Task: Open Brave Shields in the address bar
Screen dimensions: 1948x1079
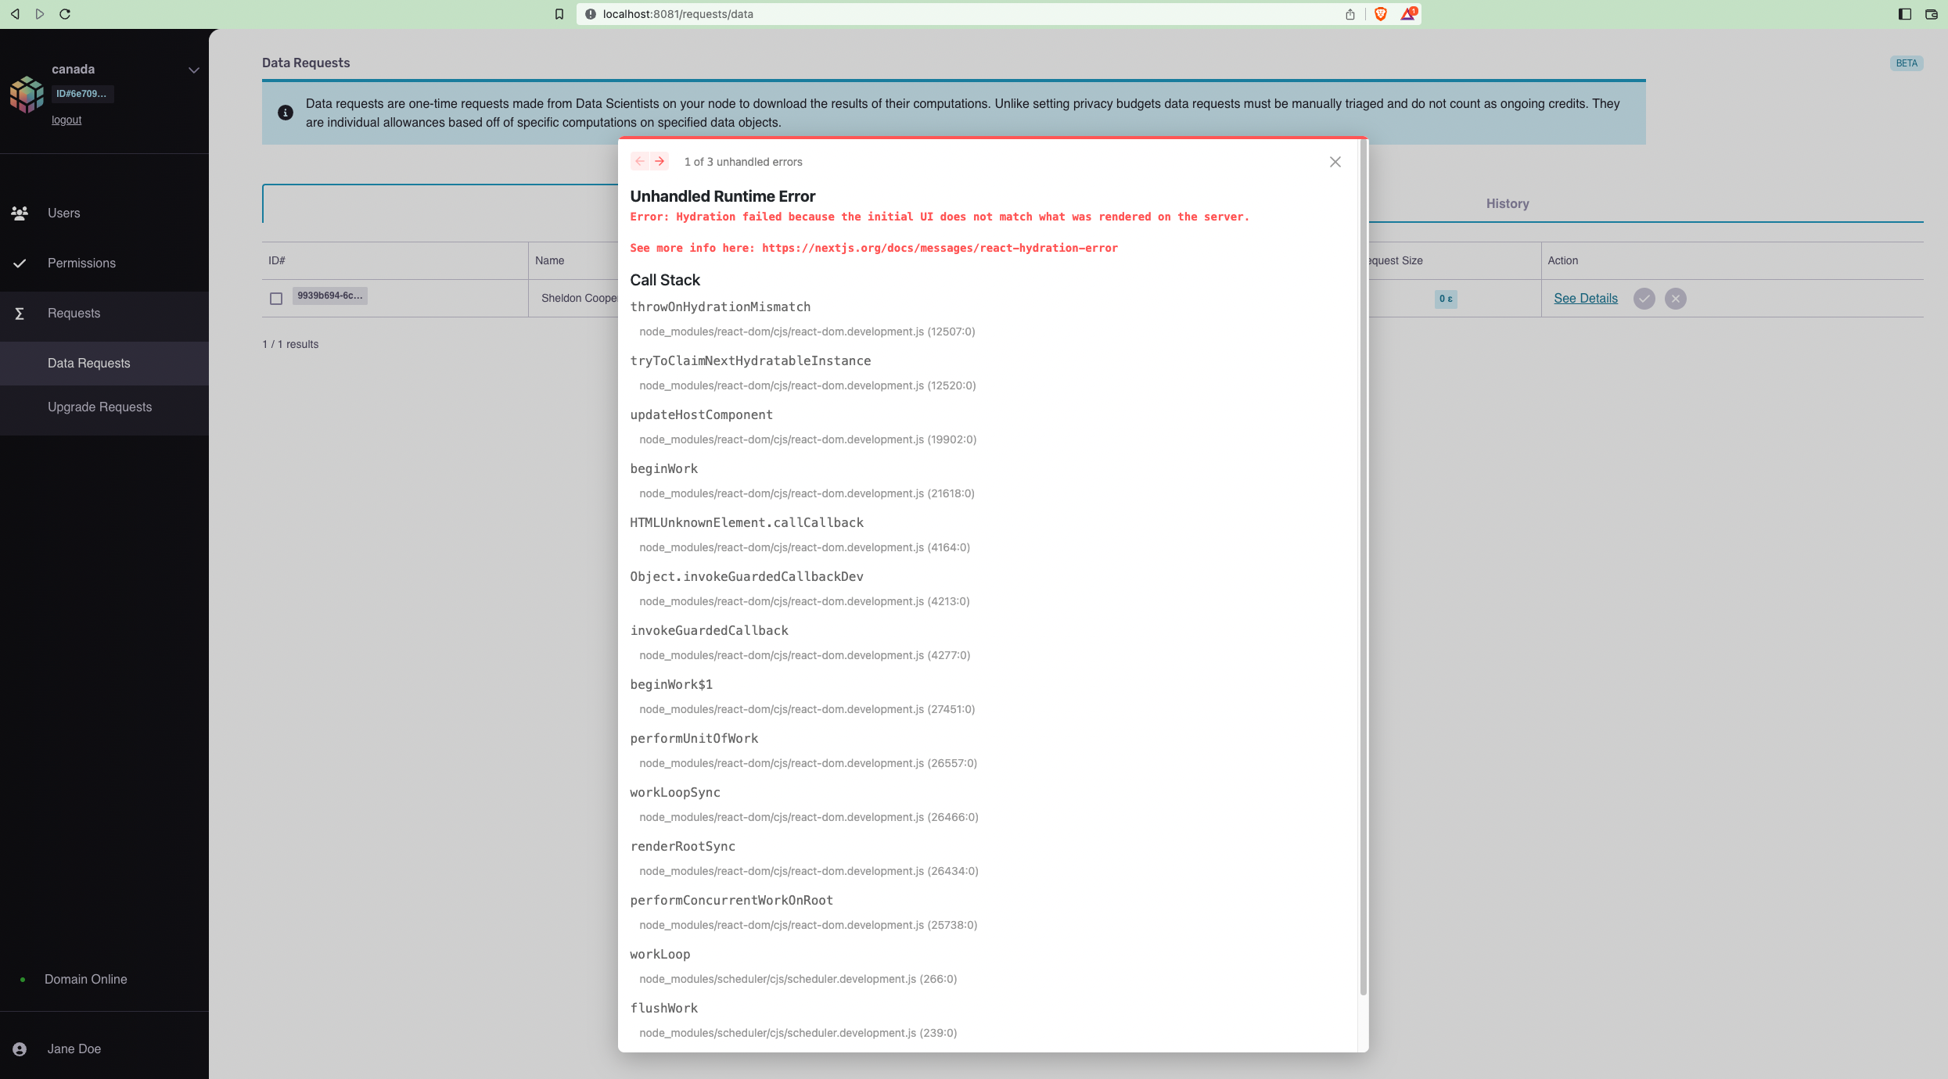Action: pyautogui.click(x=1381, y=14)
